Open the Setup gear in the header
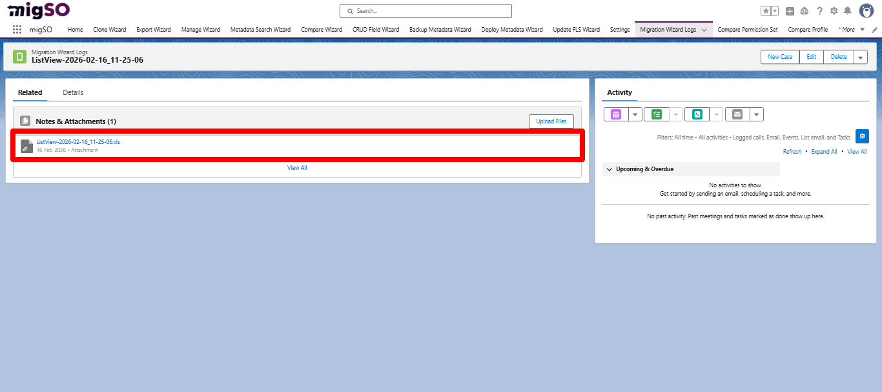This screenshot has height=392, width=882. [834, 10]
